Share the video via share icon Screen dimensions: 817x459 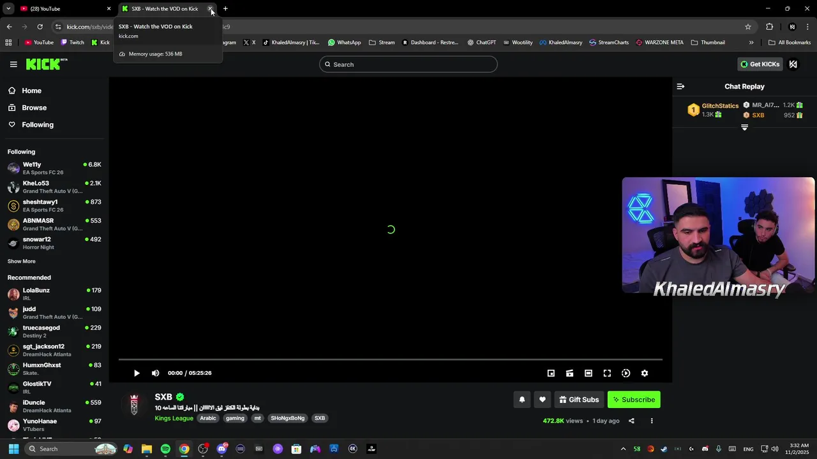click(x=631, y=421)
